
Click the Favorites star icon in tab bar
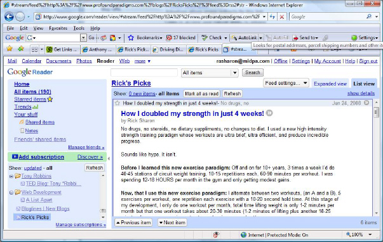(10, 49)
